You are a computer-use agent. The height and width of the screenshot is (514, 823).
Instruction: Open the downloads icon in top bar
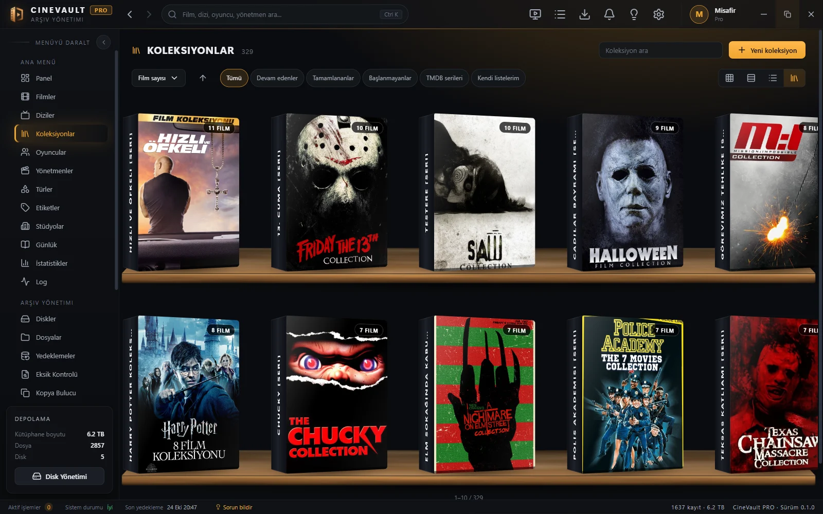pyautogui.click(x=585, y=14)
